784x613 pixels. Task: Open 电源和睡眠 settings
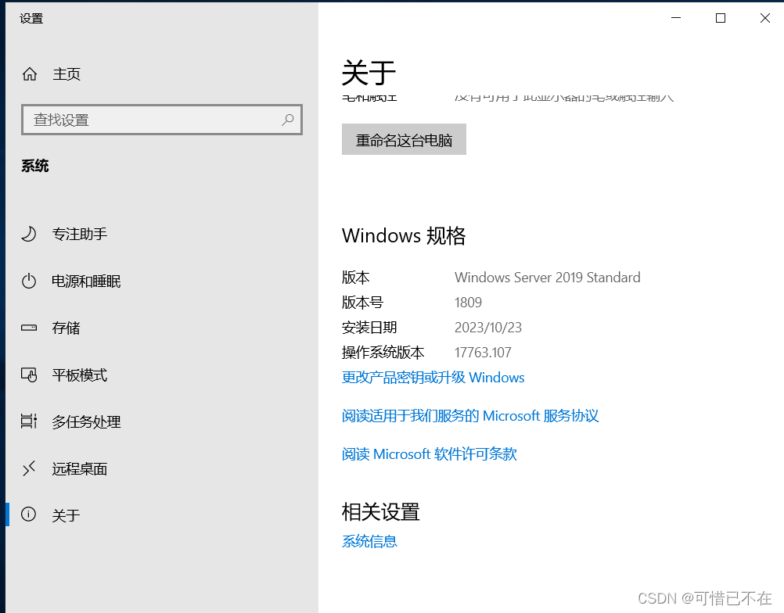86,281
